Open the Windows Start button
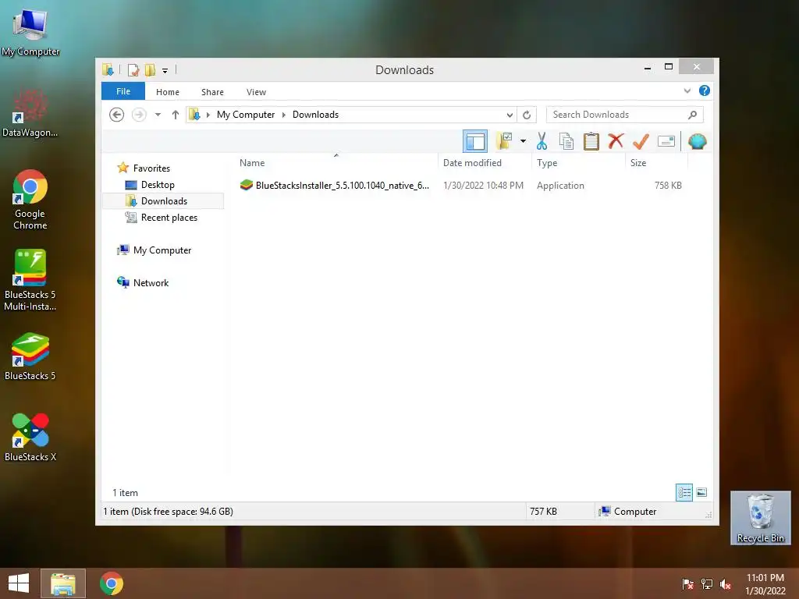799x599 pixels. tap(19, 583)
